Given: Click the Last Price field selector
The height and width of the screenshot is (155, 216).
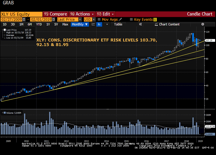Looking at the screenshot, I should coord(68,20).
